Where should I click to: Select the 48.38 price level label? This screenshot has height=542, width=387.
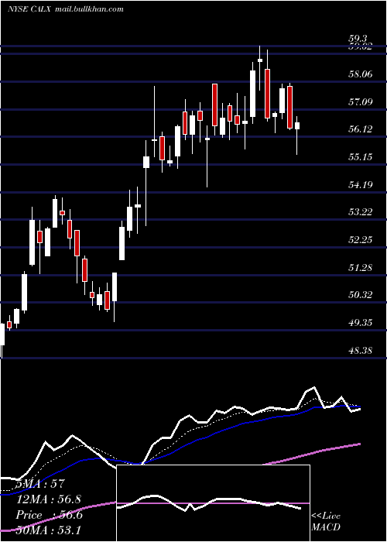pyautogui.click(x=361, y=351)
